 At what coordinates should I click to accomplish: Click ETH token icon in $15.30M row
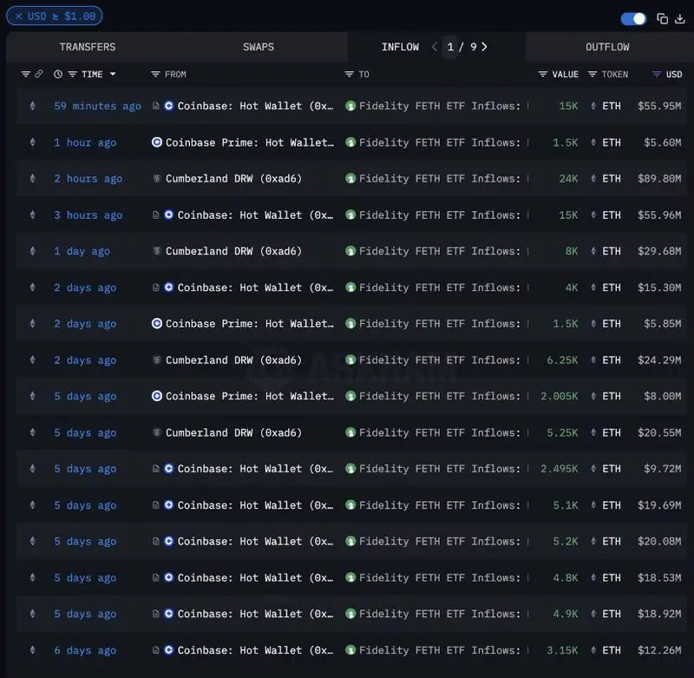593,287
